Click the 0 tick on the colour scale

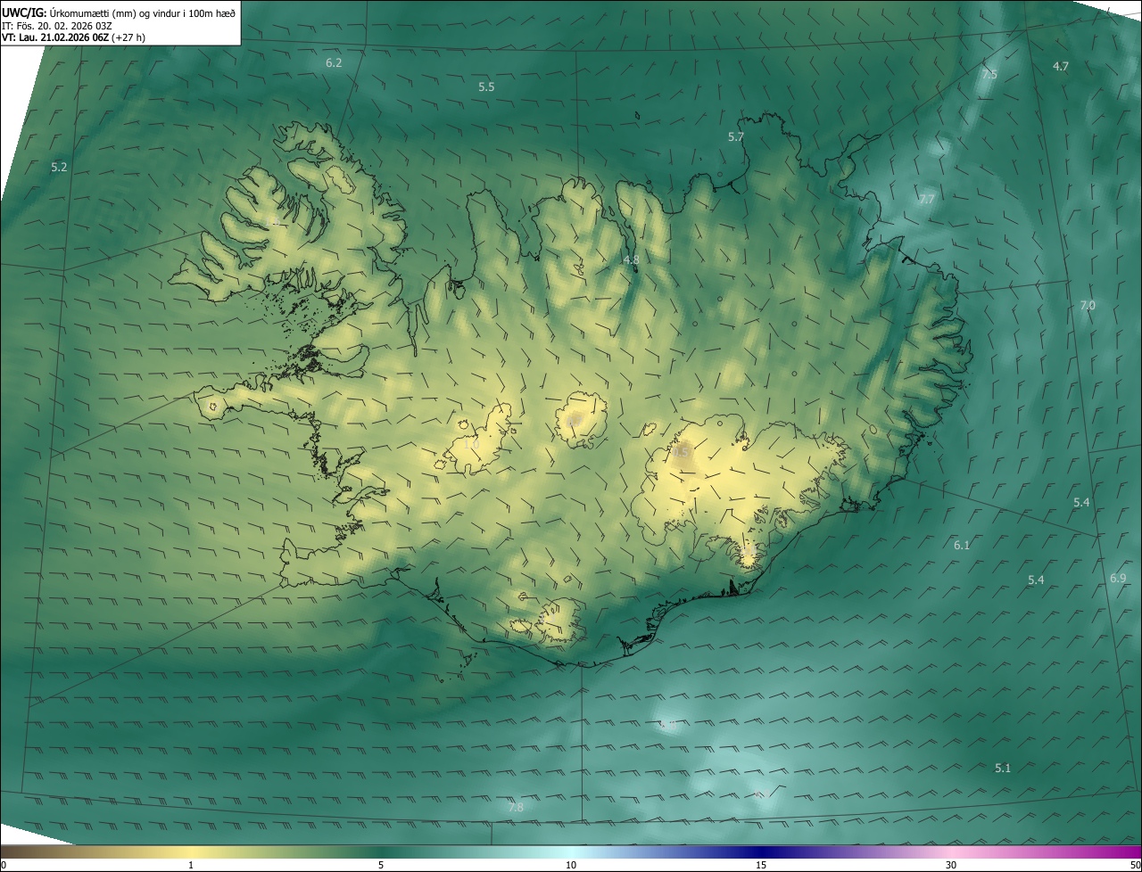point(4,866)
